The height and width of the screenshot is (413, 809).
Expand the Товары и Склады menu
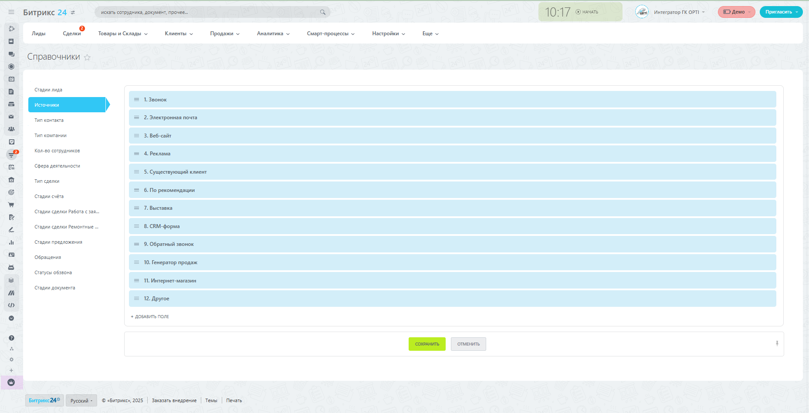click(123, 34)
